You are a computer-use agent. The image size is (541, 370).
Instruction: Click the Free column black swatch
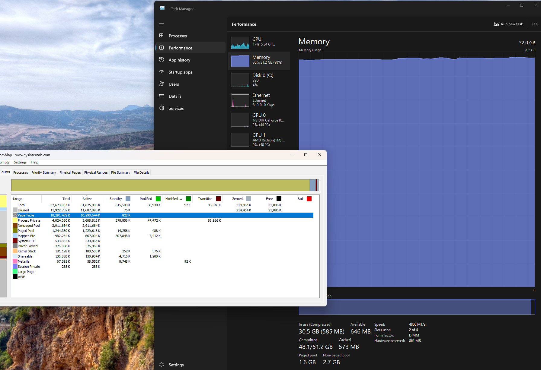(279, 199)
